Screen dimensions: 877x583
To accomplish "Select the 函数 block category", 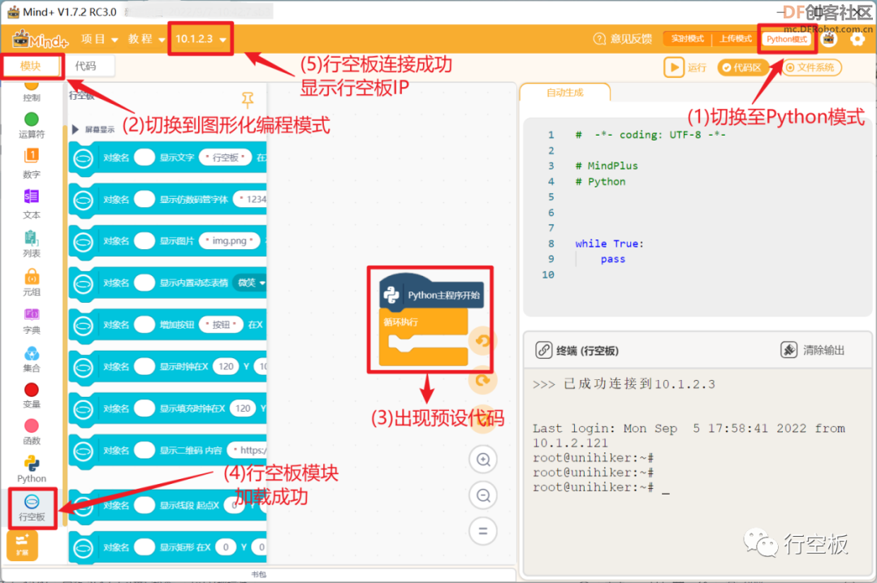I will point(32,432).
